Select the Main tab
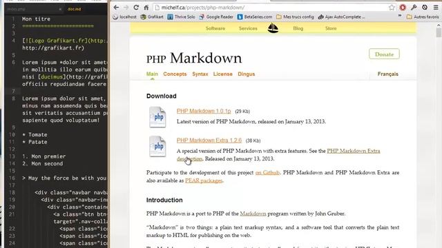The height and width of the screenshot is (248, 442). (x=152, y=74)
